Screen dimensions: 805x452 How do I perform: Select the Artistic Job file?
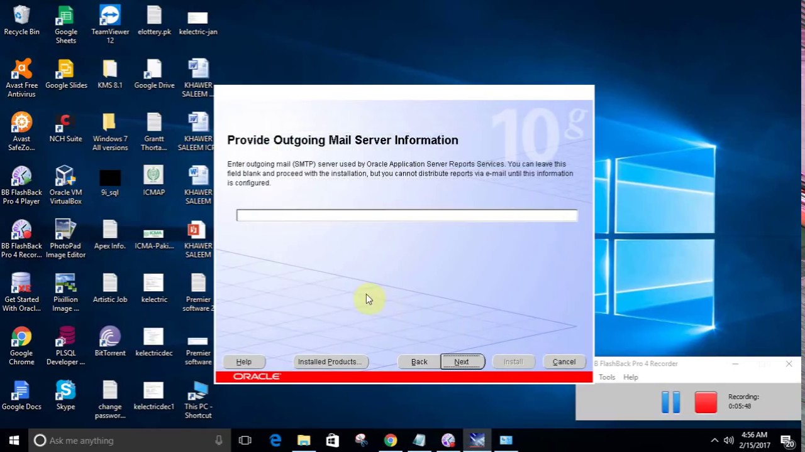[110, 289]
